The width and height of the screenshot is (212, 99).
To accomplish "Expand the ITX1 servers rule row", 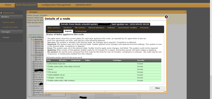I will click(47, 72).
